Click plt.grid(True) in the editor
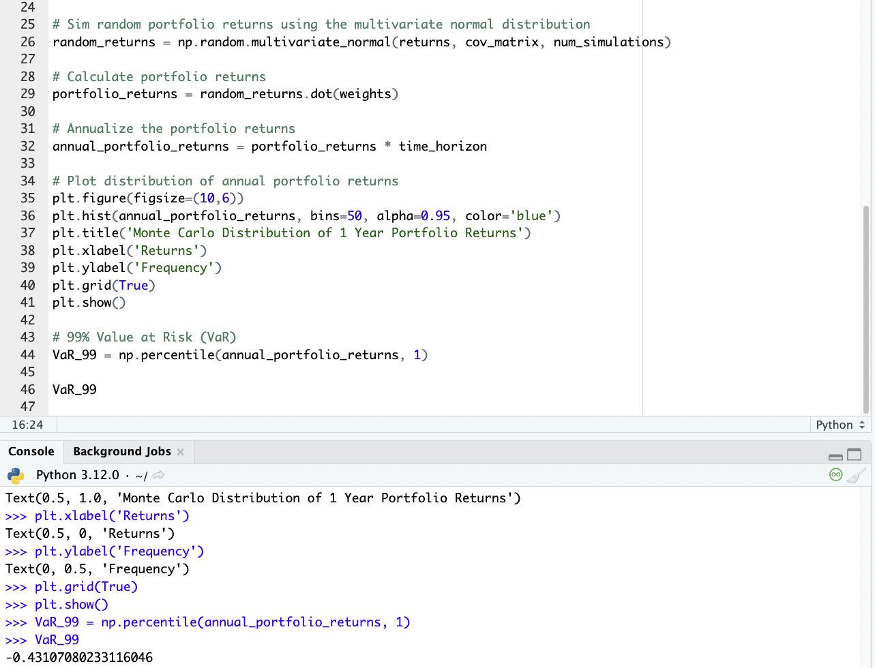The image size is (875, 668). [x=104, y=286]
